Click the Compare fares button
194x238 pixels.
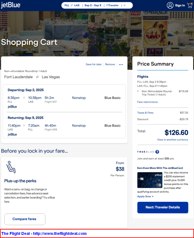pyautogui.click(x=25, y=219)
